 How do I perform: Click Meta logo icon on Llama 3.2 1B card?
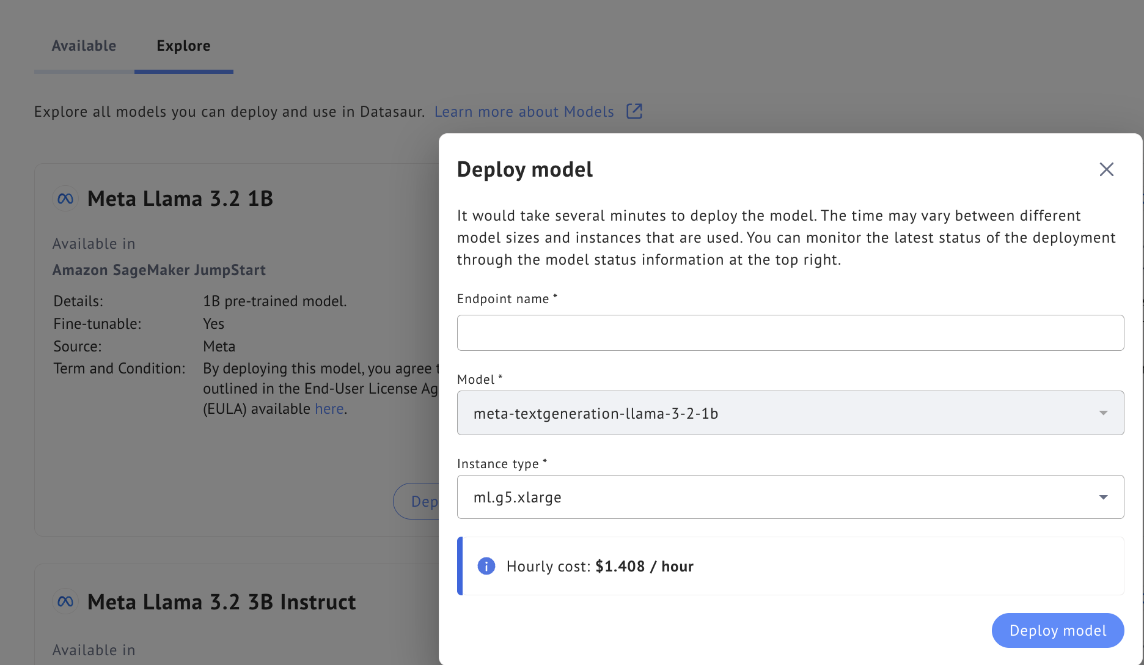pyautogui.click(x=65, y=199)
